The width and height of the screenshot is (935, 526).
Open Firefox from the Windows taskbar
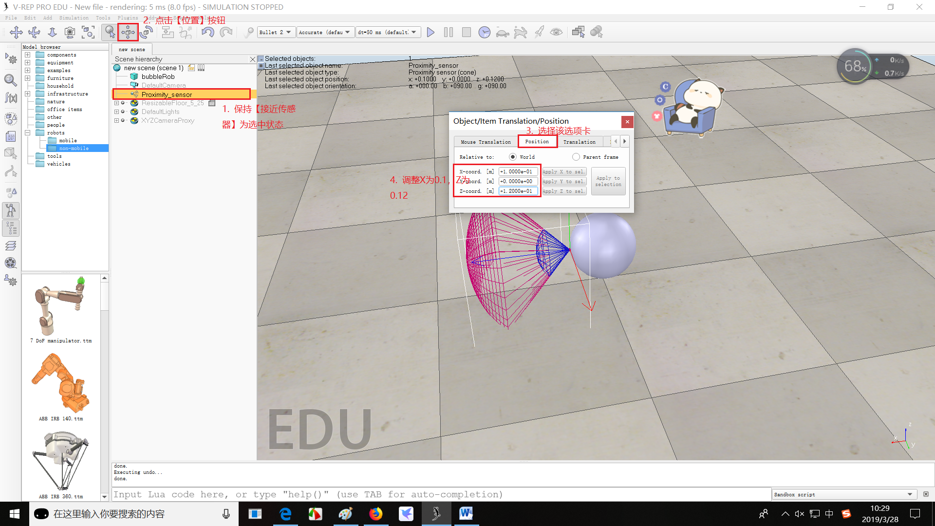[x=375, y=514]
